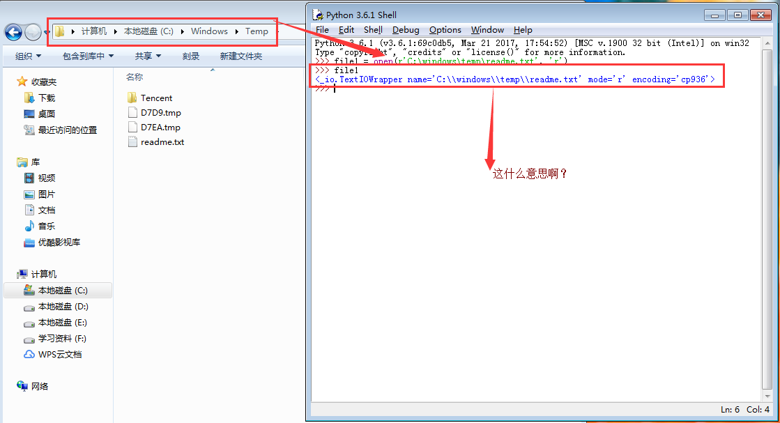The width and height of the screenshot is (780, 423).
Task: Select the readme.txt file
Action: click(162, 142)
